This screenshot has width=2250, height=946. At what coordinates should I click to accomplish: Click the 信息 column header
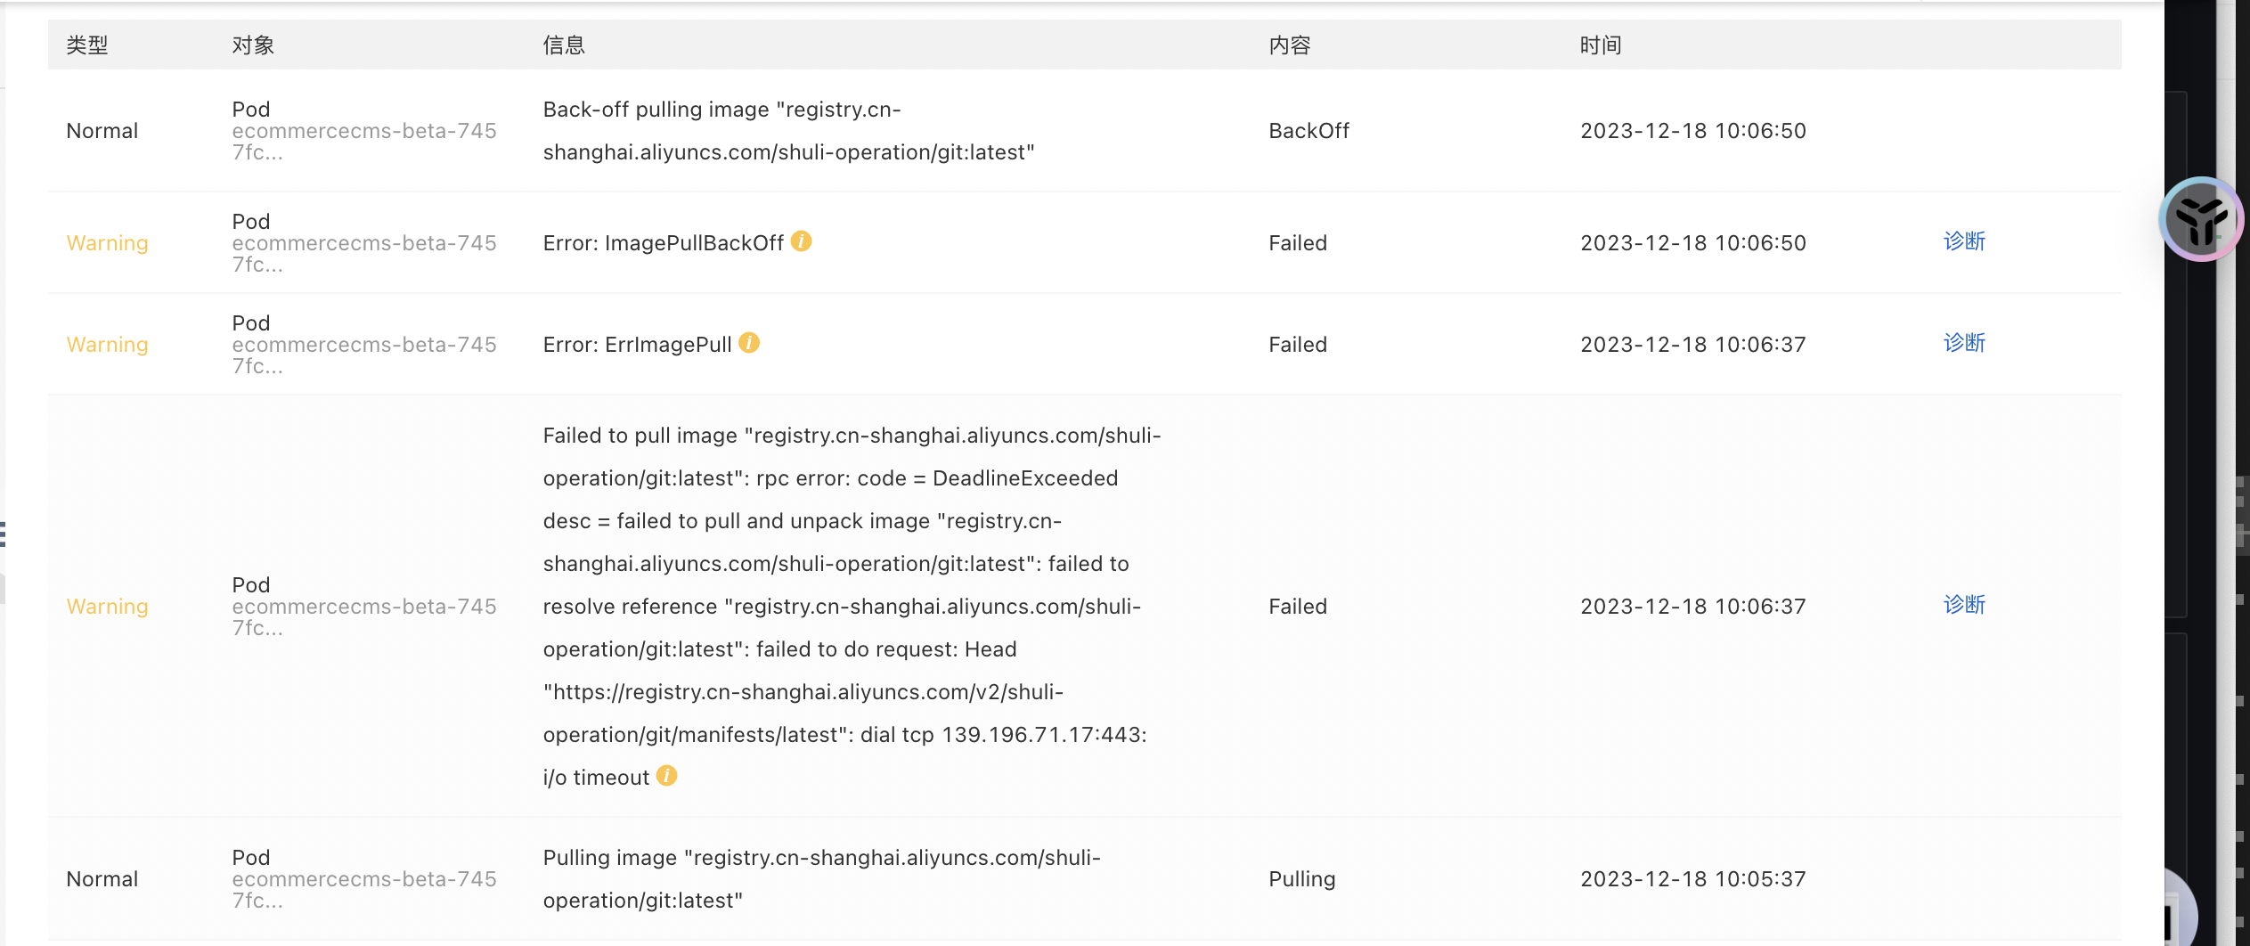pos(564,45)
